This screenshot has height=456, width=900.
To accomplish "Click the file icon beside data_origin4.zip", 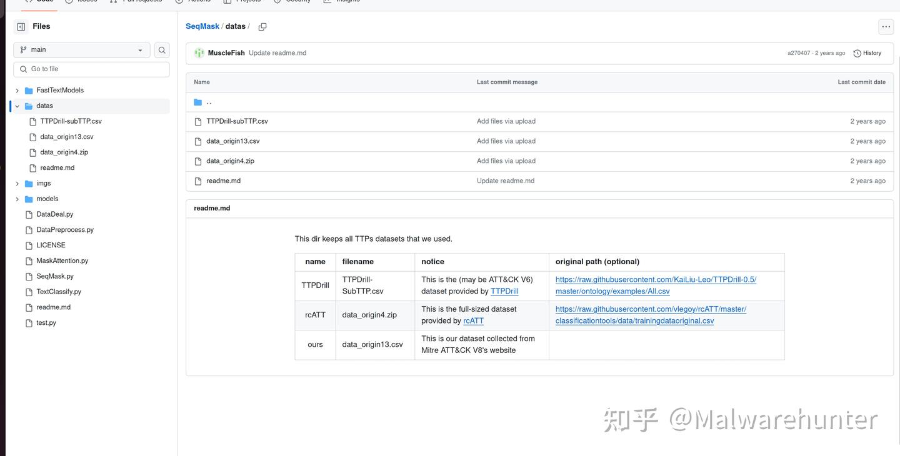I will 198,161.
